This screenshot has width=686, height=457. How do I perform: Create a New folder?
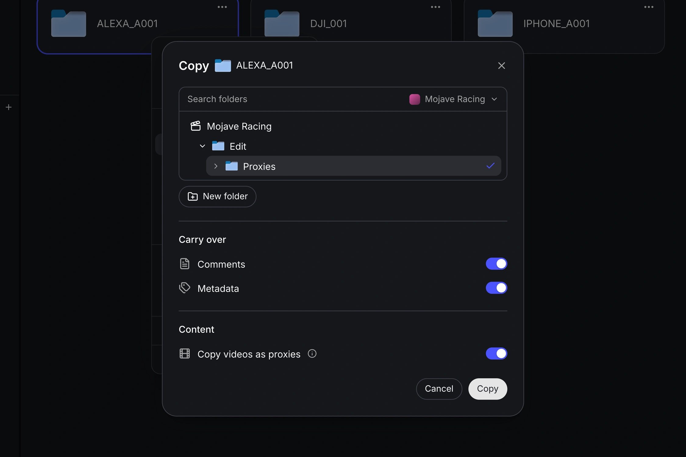tap(217, 197)
